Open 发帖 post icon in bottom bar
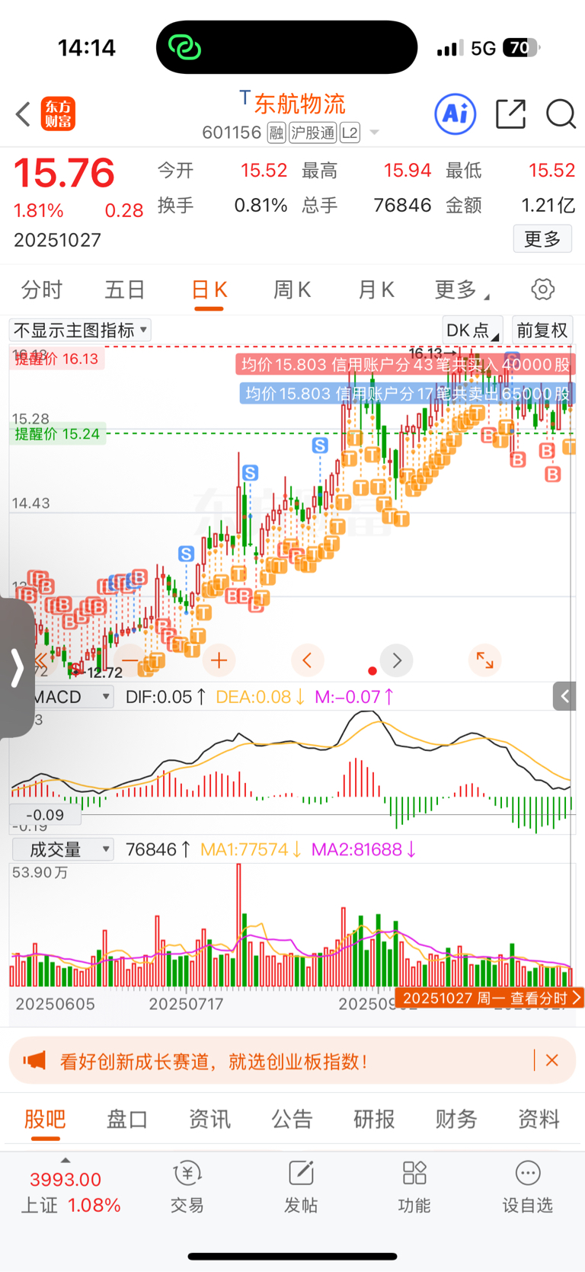 click(301, 1187)
